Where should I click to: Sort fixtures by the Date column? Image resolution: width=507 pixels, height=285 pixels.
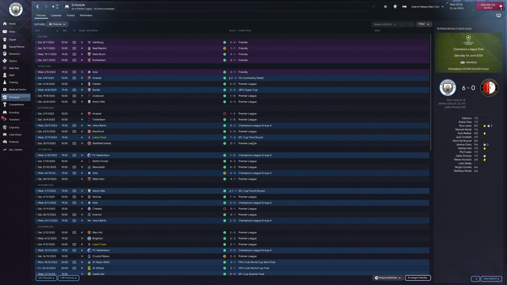pos(38,30)
